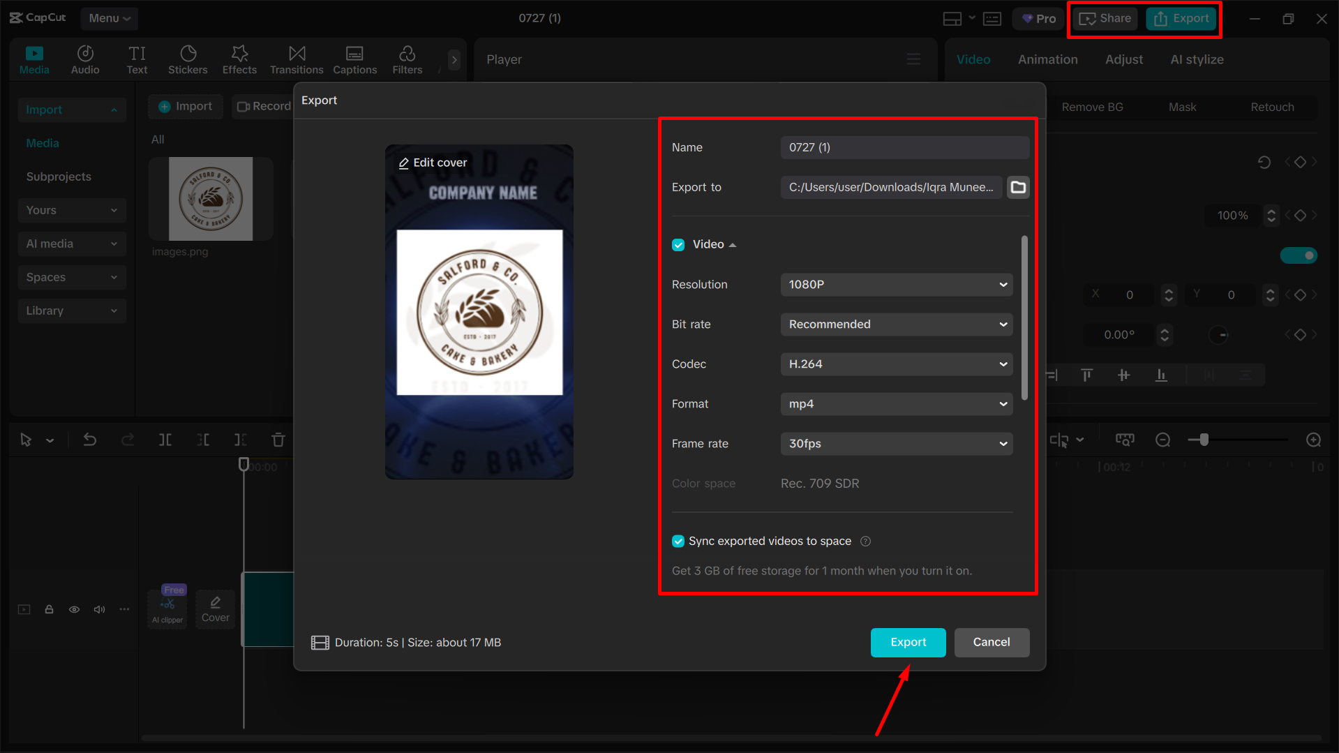Click the Edit cover pencil icon

(x=403, y=163)
